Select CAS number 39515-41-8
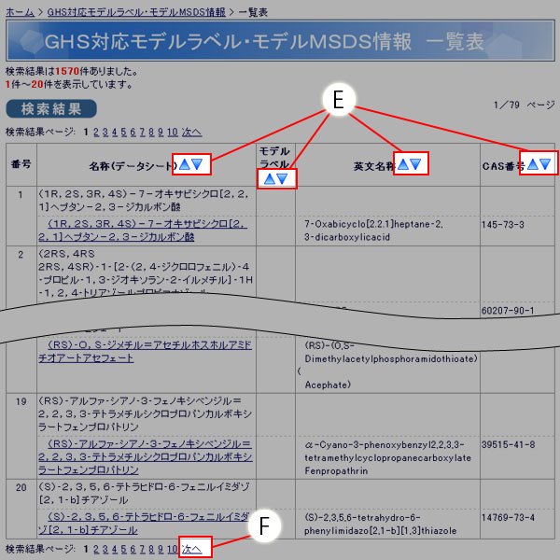 [x=509, y=444]
